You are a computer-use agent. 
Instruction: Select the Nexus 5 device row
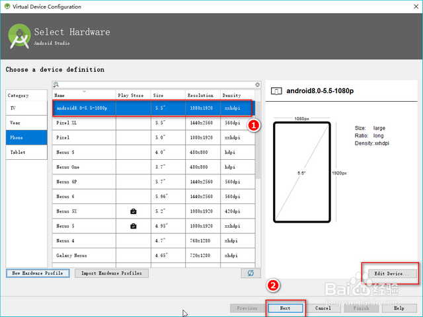click(x=153, y=226)
